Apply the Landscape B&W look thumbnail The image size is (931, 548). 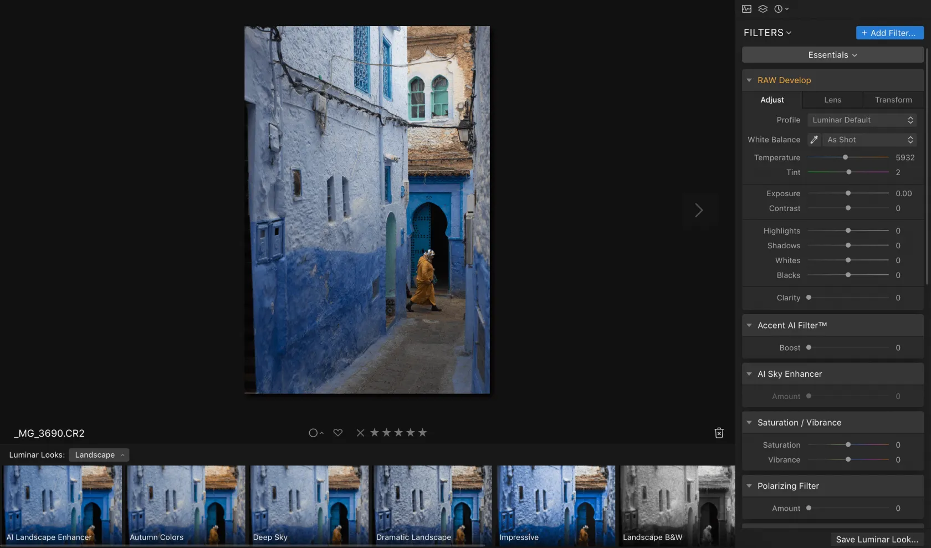click(x=677, y=505)
